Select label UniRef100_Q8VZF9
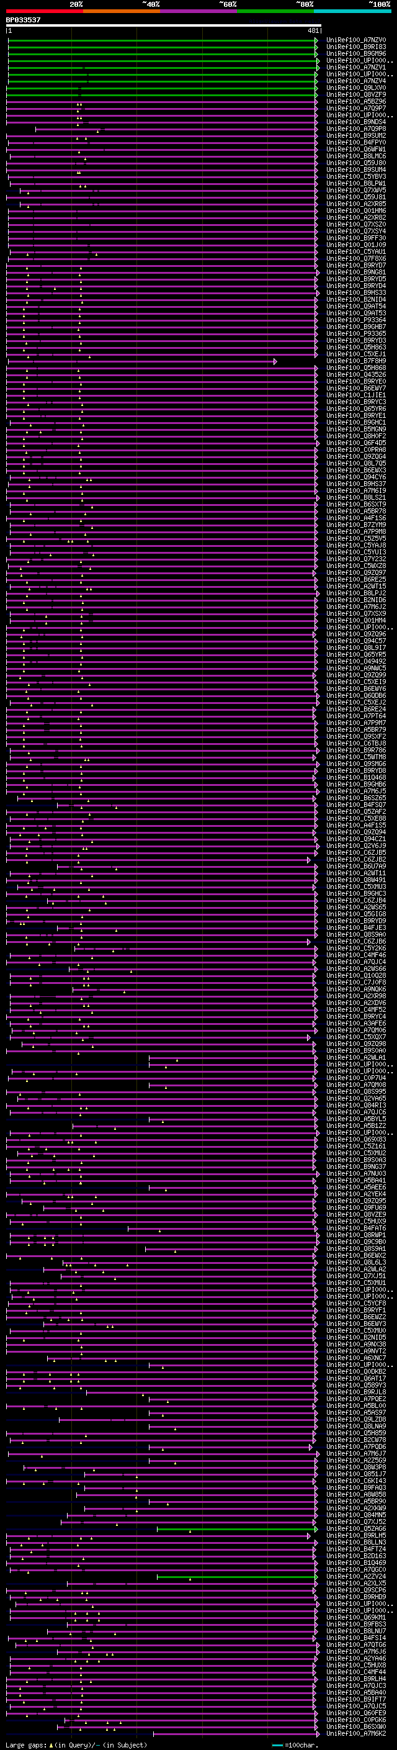Viewport: 397px width, 1750px height. pyautogui.click(x=355, y=94)
